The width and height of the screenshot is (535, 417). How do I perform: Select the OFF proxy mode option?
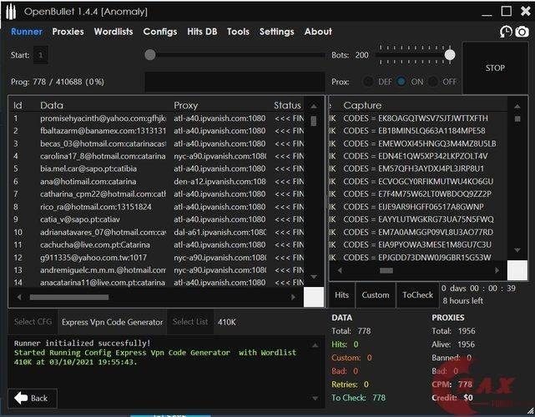[434, 82]
